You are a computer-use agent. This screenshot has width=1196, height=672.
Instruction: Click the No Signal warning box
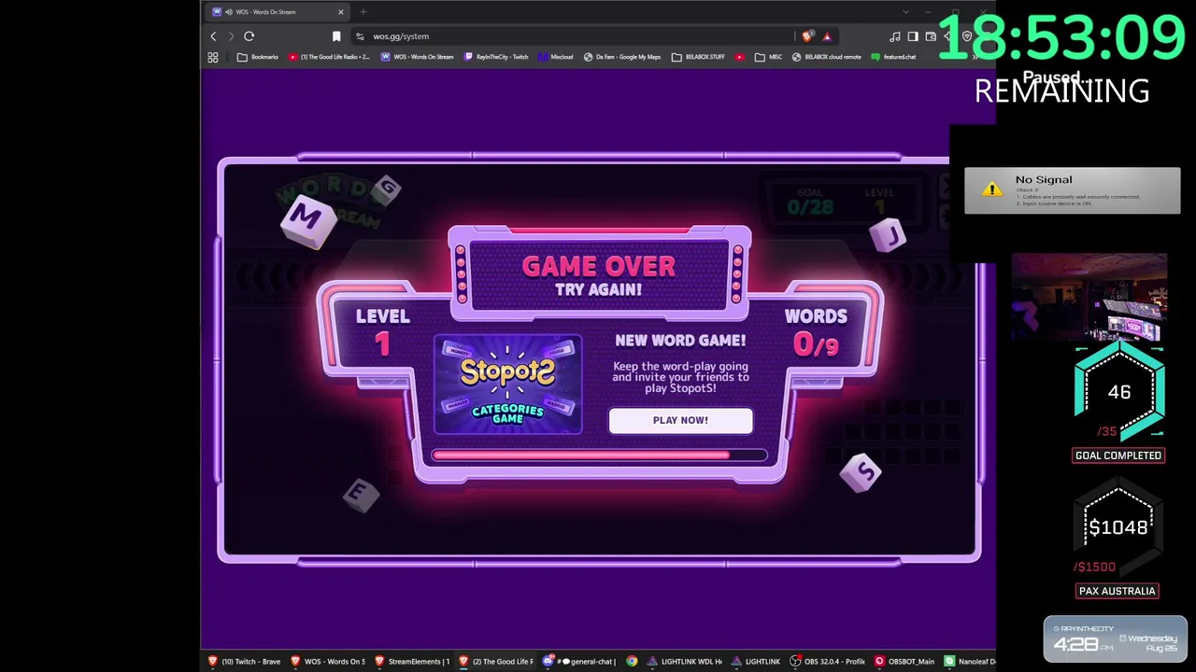pos(1073,190)
